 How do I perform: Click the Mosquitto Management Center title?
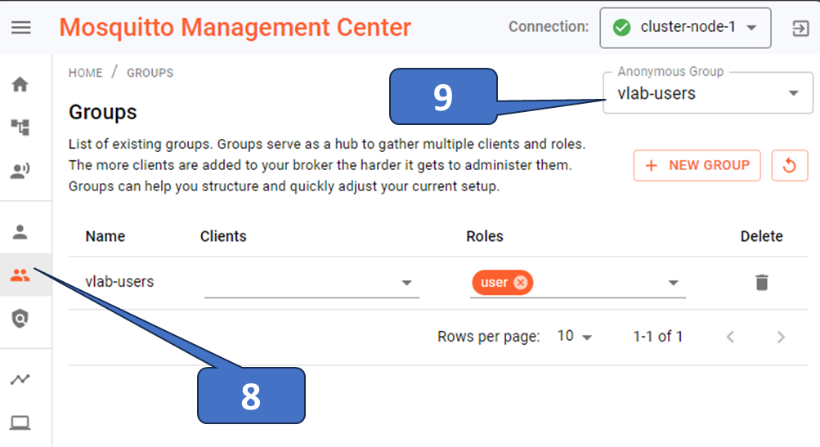click(x=235, y=27)
